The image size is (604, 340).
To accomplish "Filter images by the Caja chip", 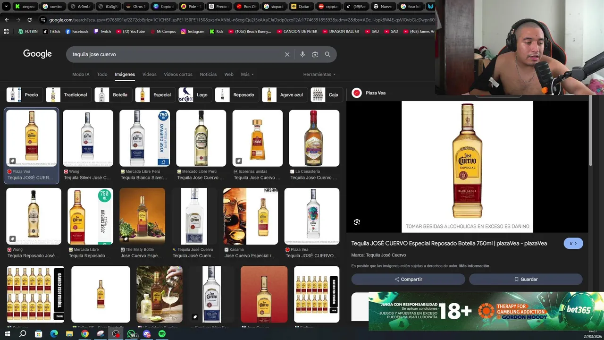I will pyautogui.click(x=326, y=95).
